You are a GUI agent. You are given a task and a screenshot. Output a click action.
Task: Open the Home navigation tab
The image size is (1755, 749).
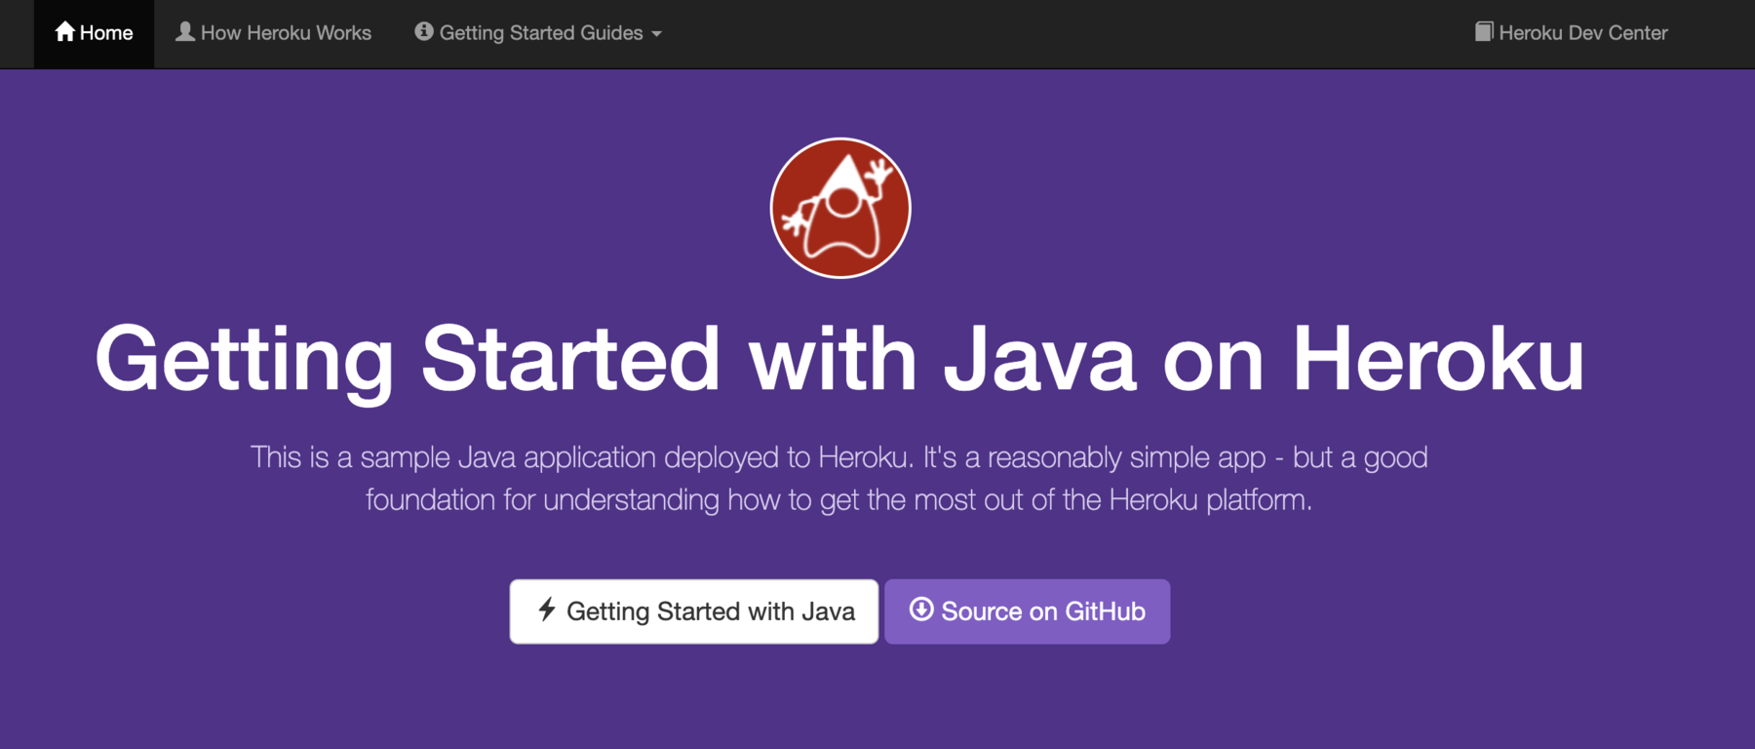click(x=94, y=33)
